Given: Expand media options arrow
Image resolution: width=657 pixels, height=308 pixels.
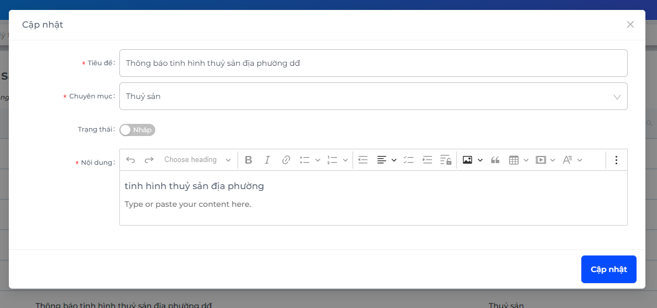Looking at the screenshot, I should [553, 160].
